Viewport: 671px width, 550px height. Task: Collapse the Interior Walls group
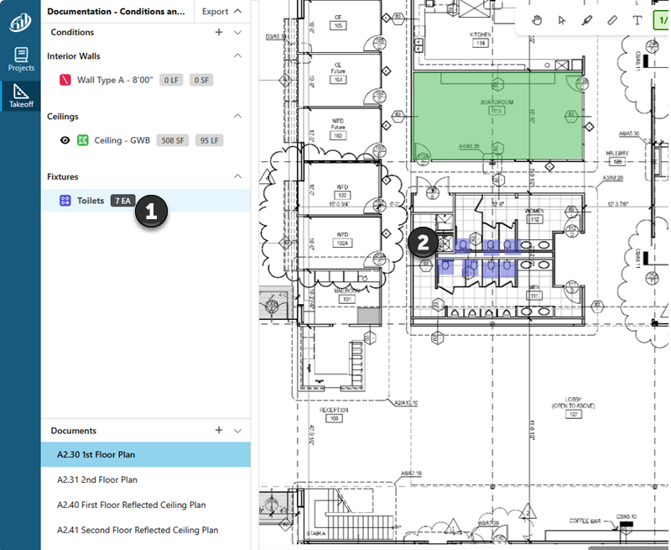(x=238, y=55)
